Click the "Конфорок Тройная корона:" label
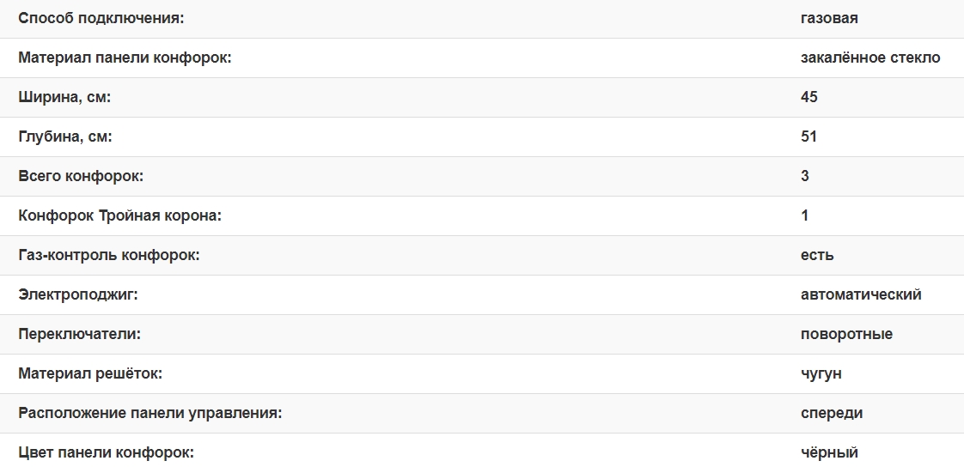 (x=120, y=215)
